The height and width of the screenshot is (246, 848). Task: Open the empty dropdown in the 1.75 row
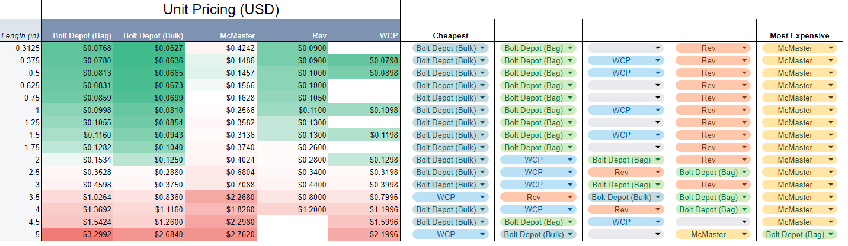pos(625,147)
